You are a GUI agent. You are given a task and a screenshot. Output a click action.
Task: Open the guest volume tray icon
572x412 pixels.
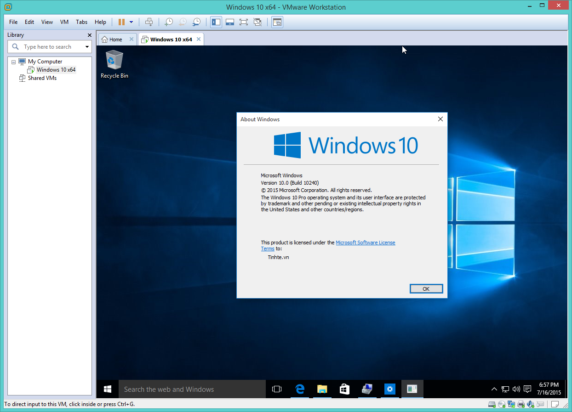click(x=516, y=389)
